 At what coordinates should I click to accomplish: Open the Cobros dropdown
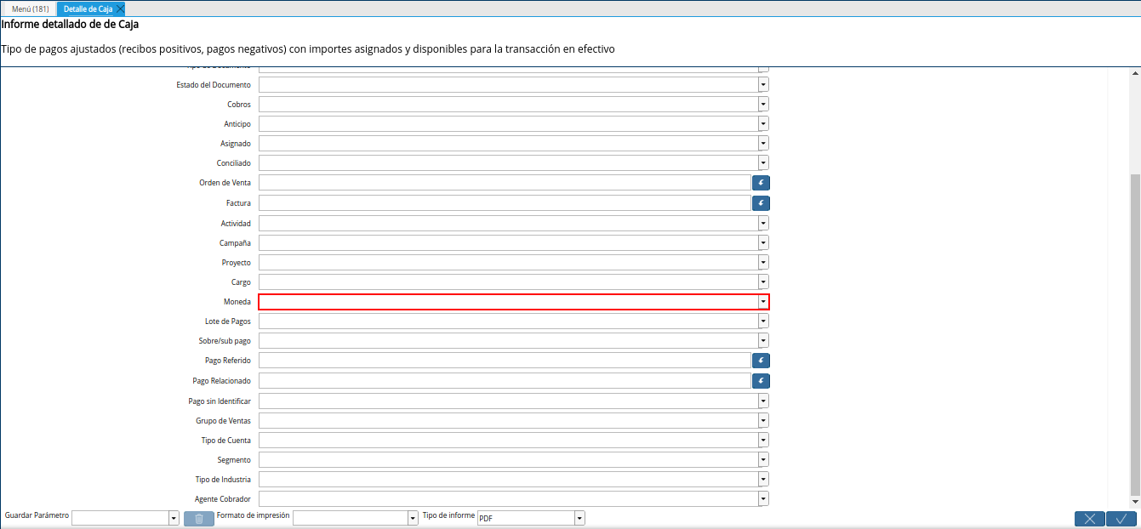click(x=762, y=104)
